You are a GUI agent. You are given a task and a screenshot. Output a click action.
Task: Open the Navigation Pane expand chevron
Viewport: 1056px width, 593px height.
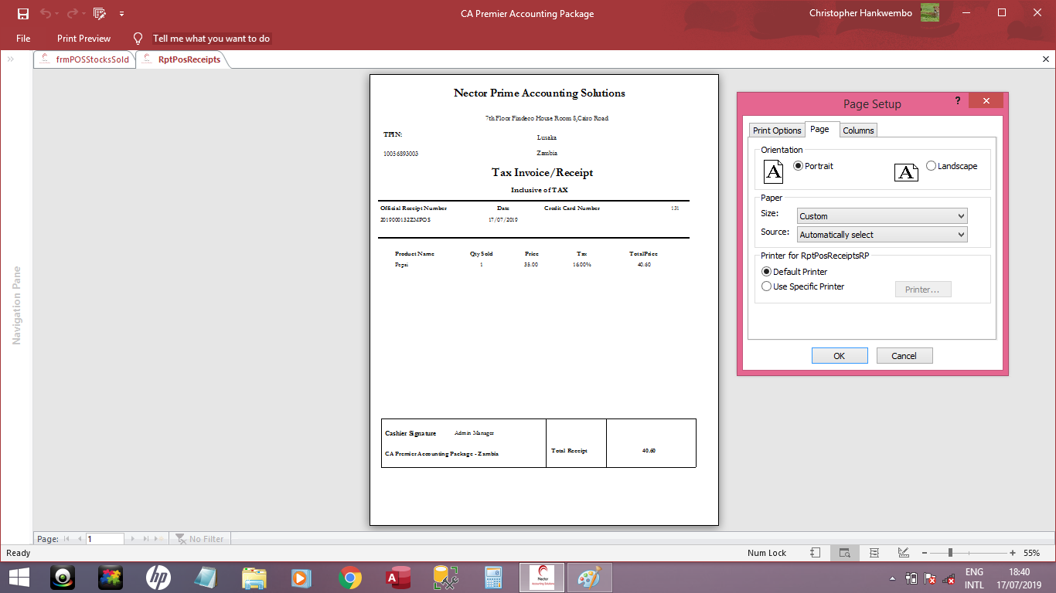coord(11,59)
